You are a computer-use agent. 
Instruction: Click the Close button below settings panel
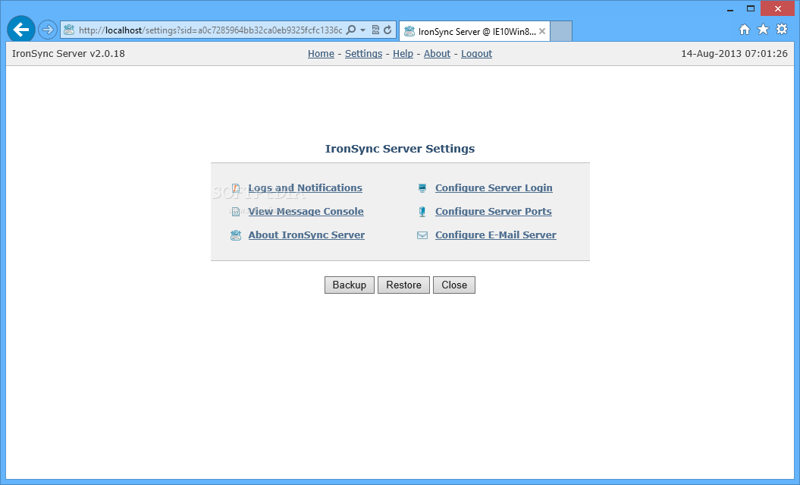[x=454, y=285]
